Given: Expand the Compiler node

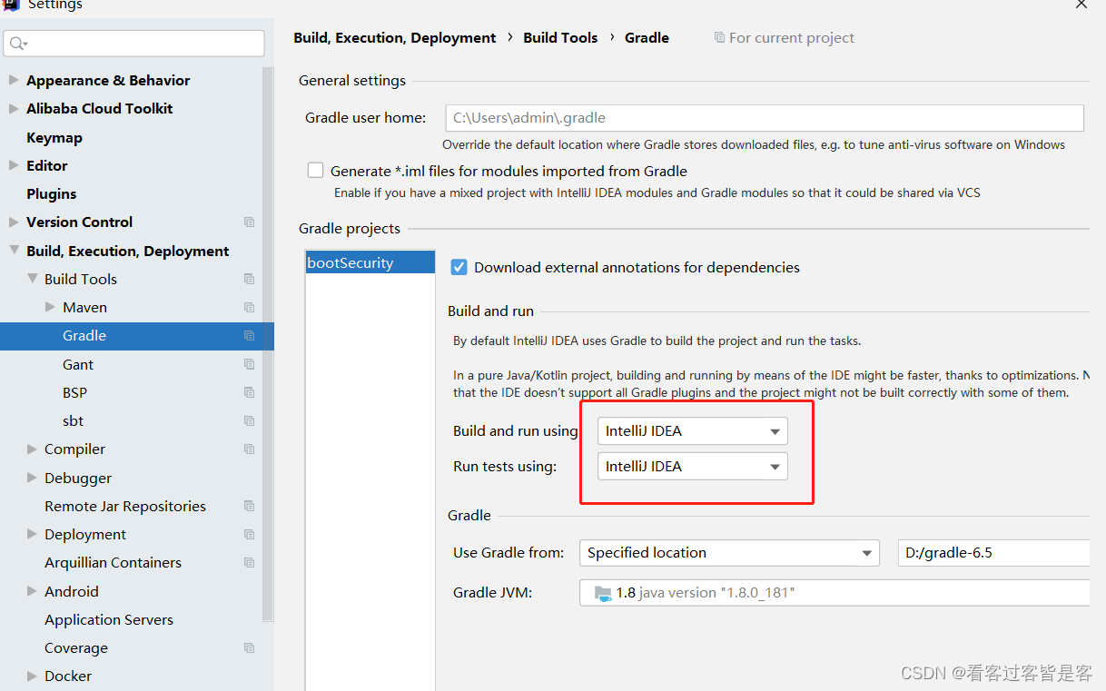Looking at the screenshot, I should coord(32,449).
